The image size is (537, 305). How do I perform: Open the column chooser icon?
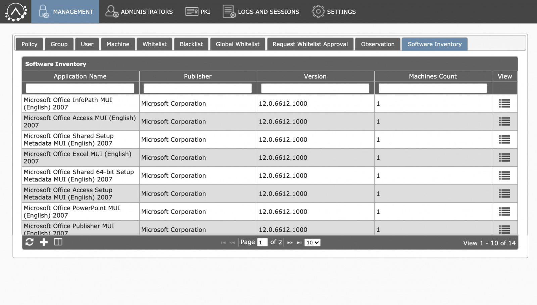point(58,242)
